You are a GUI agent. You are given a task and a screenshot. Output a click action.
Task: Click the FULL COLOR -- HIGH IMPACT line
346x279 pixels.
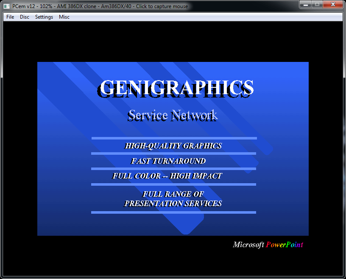[x=167, y=176]
